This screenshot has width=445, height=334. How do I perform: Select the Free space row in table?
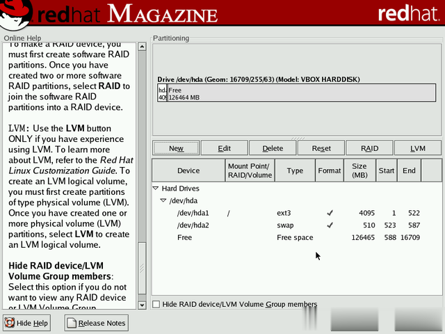click(x=297, y=237)
